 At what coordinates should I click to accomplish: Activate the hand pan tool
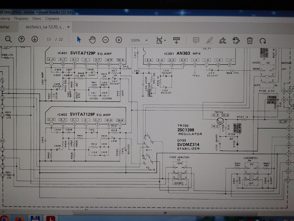pyautogui.click(x=92, y=40)
